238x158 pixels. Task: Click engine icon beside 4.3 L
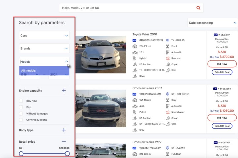(135, 106)
